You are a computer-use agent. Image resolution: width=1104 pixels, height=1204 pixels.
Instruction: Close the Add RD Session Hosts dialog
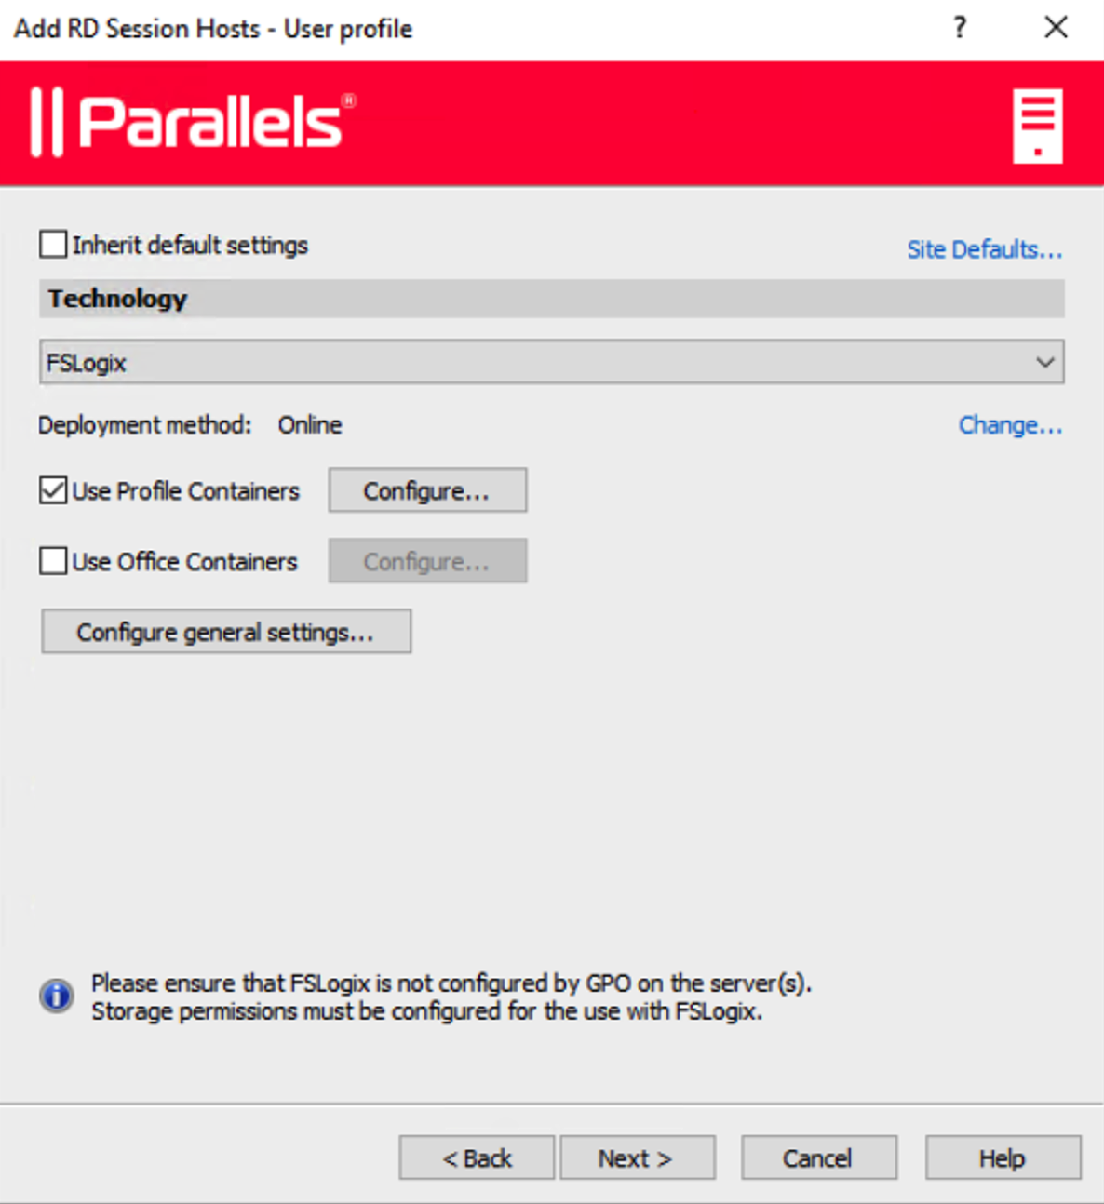pos(1056,28)
